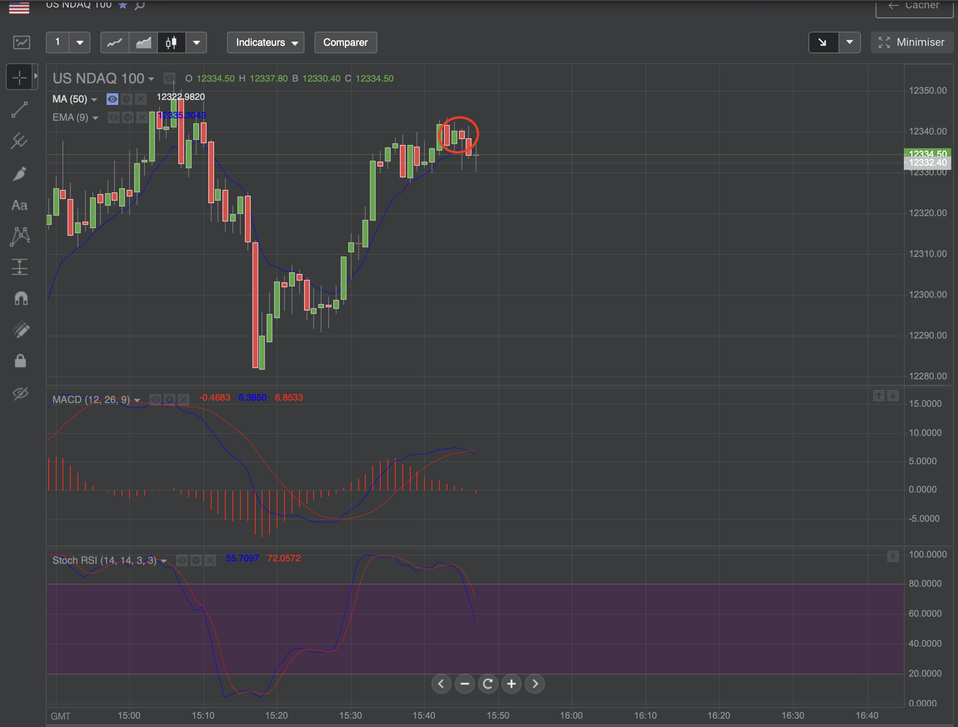Click the Comparer button
Image resolution: width=958 pixels, height=727 pixels.
pyautogui.click(x=345, y=42)
